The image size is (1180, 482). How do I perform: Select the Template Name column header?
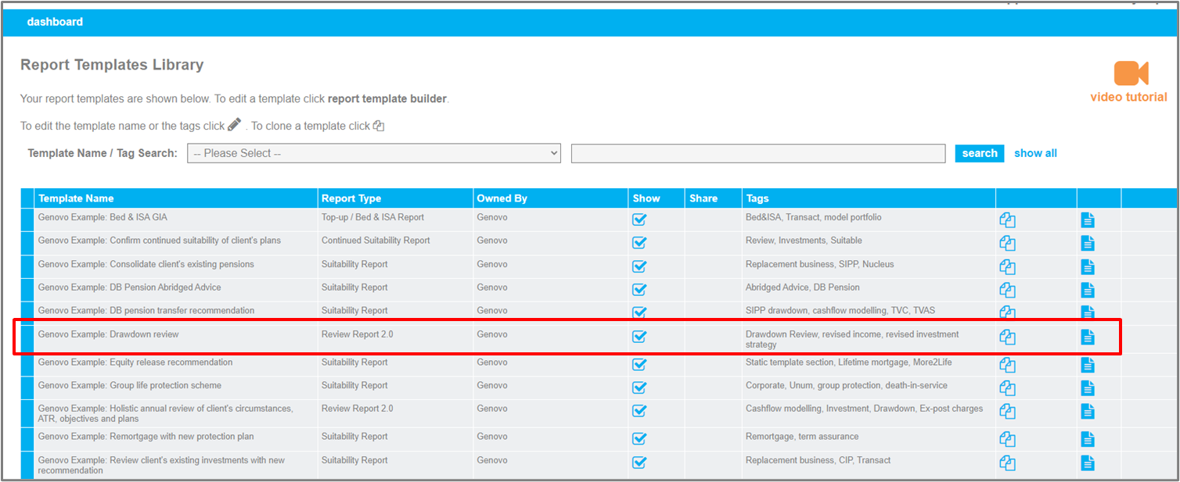tap(75, 198)
